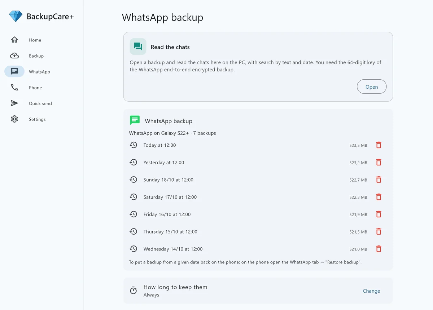Delete the Sunday 18/10 backup
This screenshot has width=433, height=310.
(x=379, y=180)
